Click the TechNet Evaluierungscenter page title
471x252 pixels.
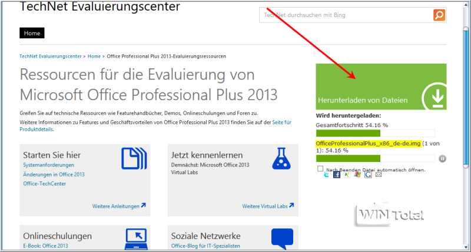point(99,6)
